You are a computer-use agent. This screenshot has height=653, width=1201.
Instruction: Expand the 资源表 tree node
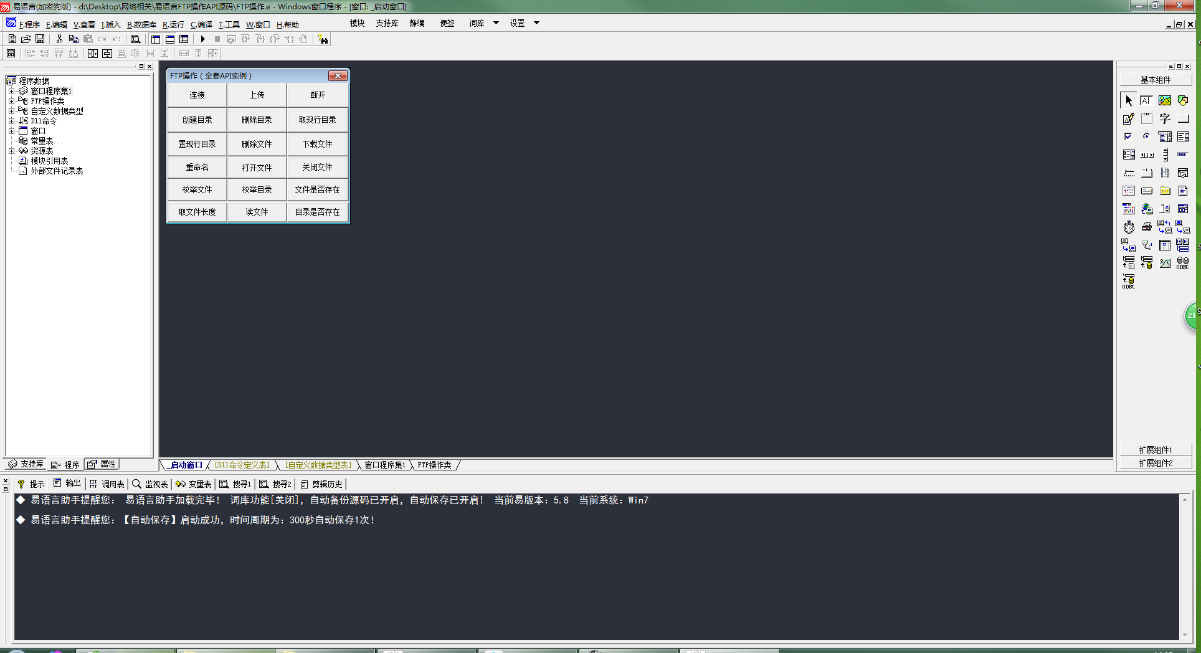11,151
